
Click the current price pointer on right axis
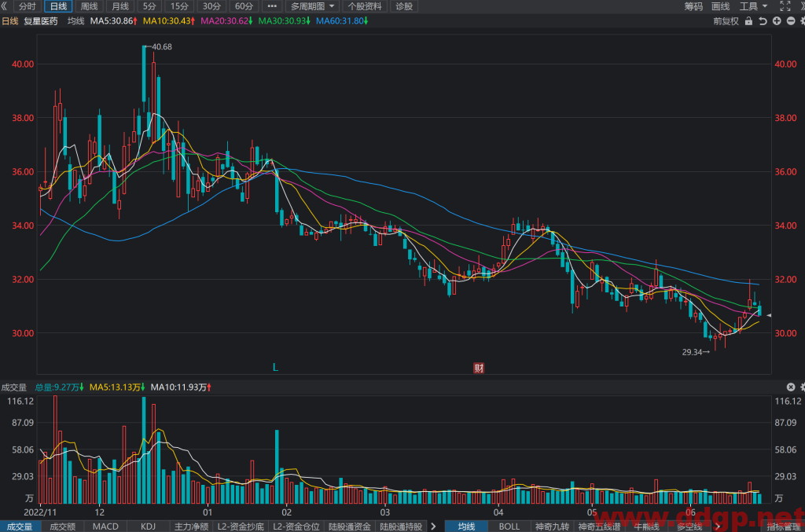point(769,315)
